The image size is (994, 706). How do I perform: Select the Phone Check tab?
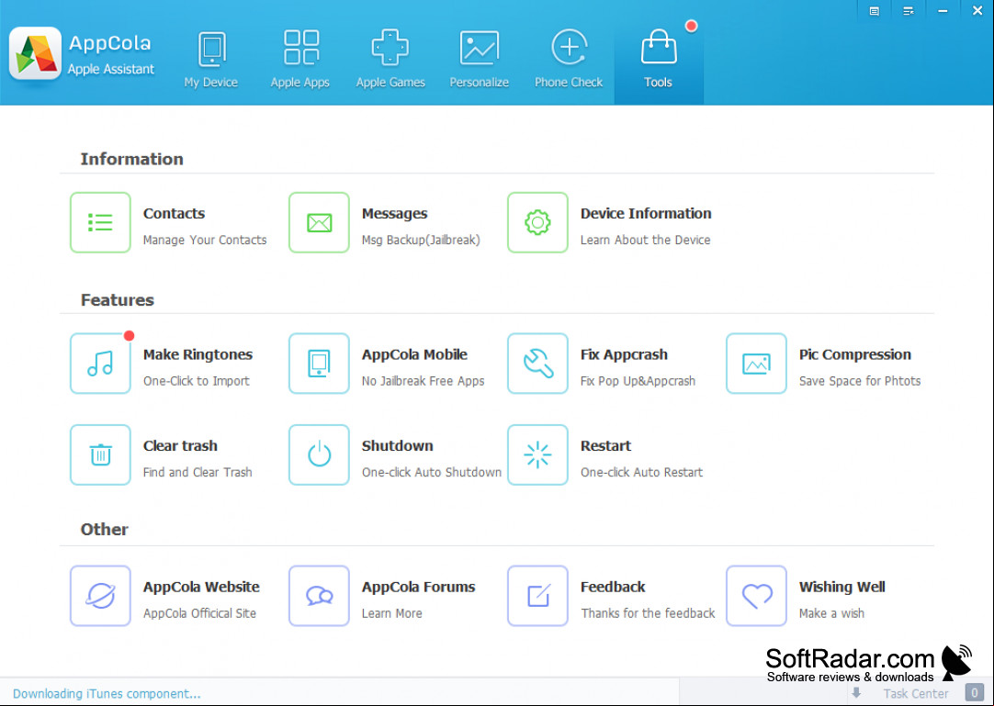tap(569, 59)
